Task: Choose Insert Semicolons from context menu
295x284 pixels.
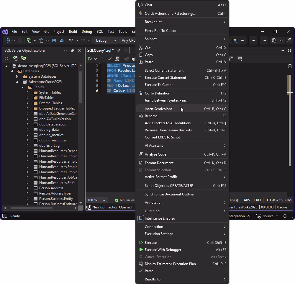Action: pos(182,109)
